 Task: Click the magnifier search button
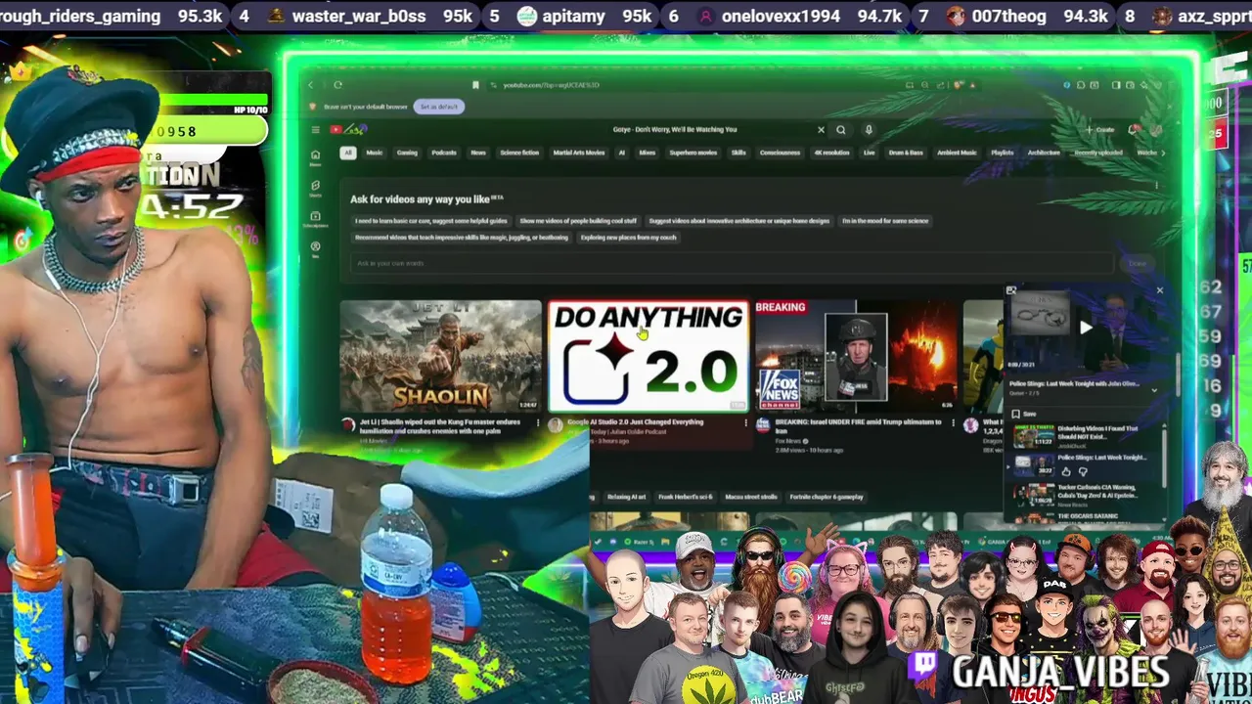(841, 130)
